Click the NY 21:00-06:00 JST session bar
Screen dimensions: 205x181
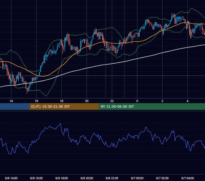[x=152, y=106]
